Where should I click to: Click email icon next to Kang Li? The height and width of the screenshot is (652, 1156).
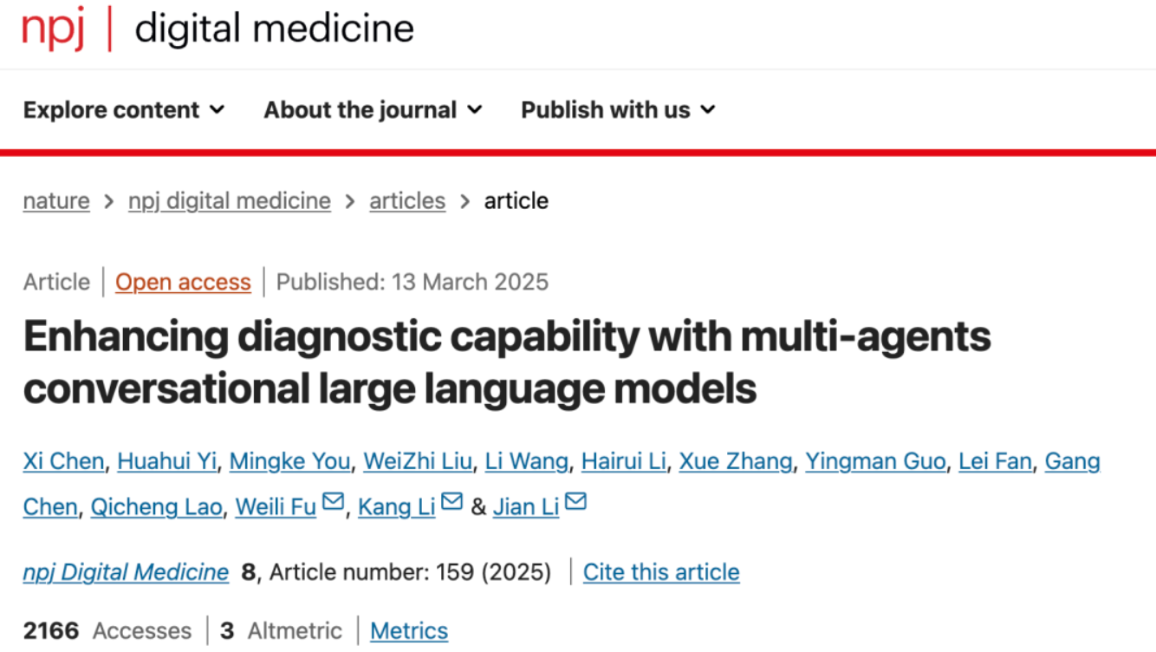pos(451,502)
